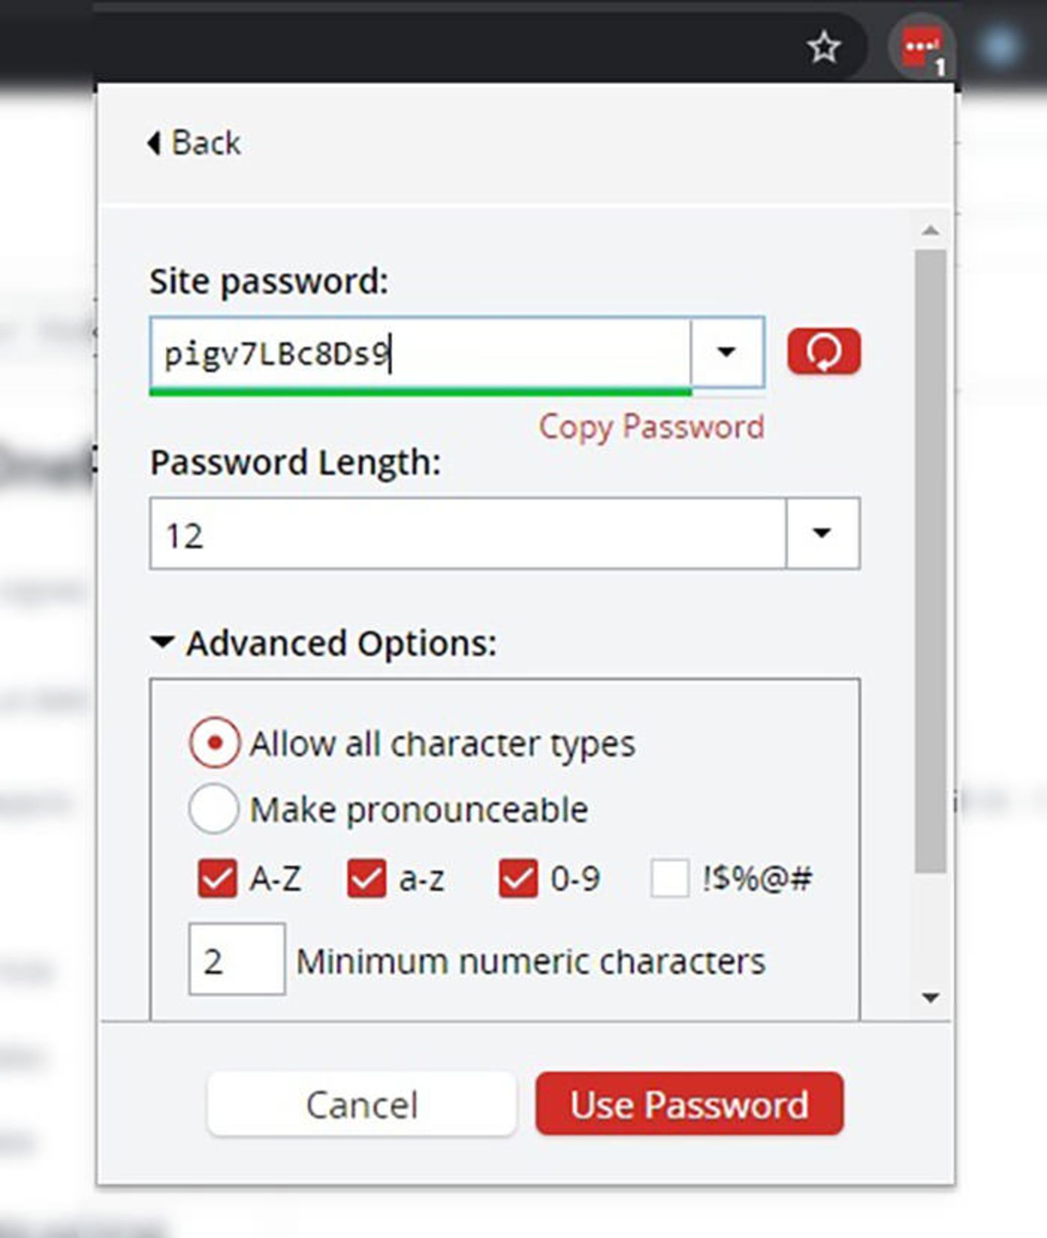Screen dimensions: 1047x1238
Task: Click the Cancel button
Action: tap(362, 1104)
